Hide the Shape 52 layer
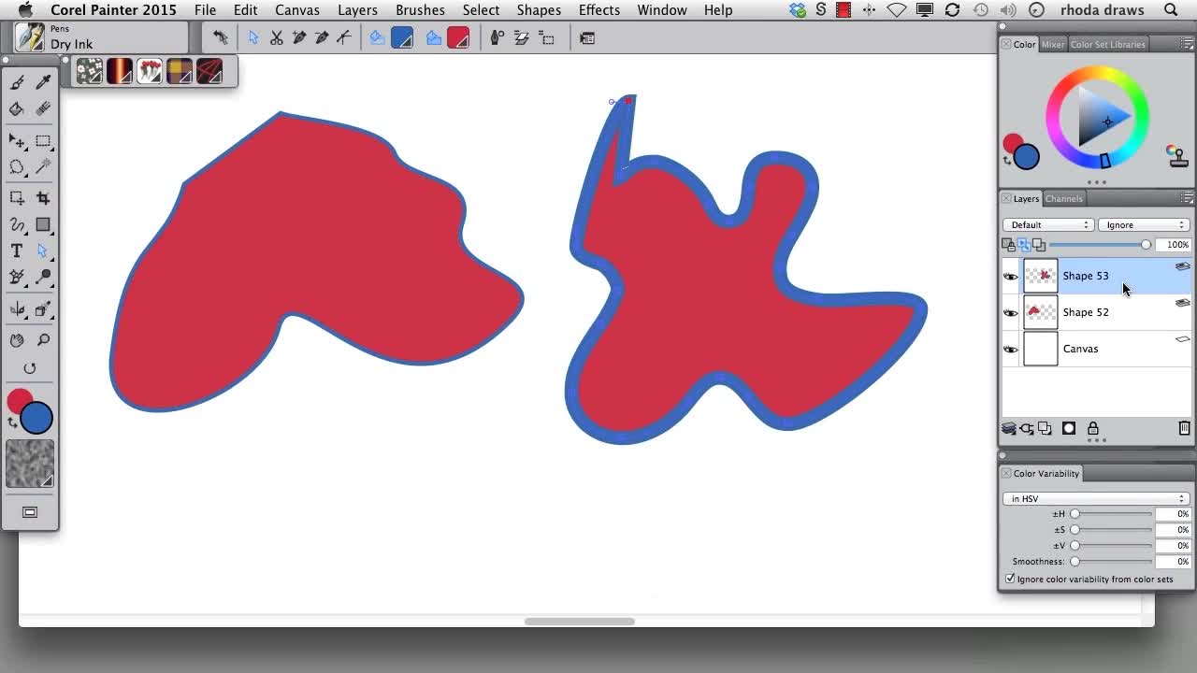The height and width of the screenshot is (673, 1197). click(x=1011, y=313)
